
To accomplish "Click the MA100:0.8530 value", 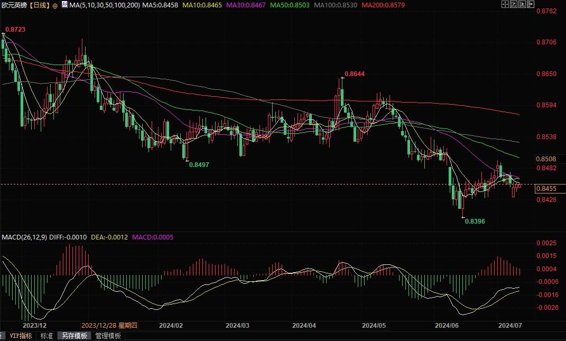I will [x=336, y=5].
